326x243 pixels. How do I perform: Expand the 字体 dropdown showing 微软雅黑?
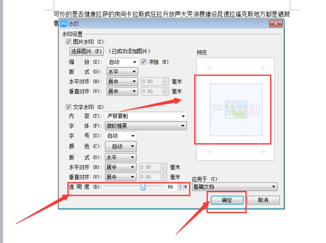coord(146,126)
